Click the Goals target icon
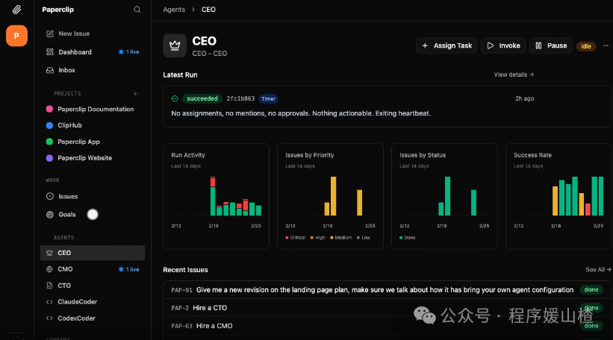This screenshot has width=613, height=340. 49,214
